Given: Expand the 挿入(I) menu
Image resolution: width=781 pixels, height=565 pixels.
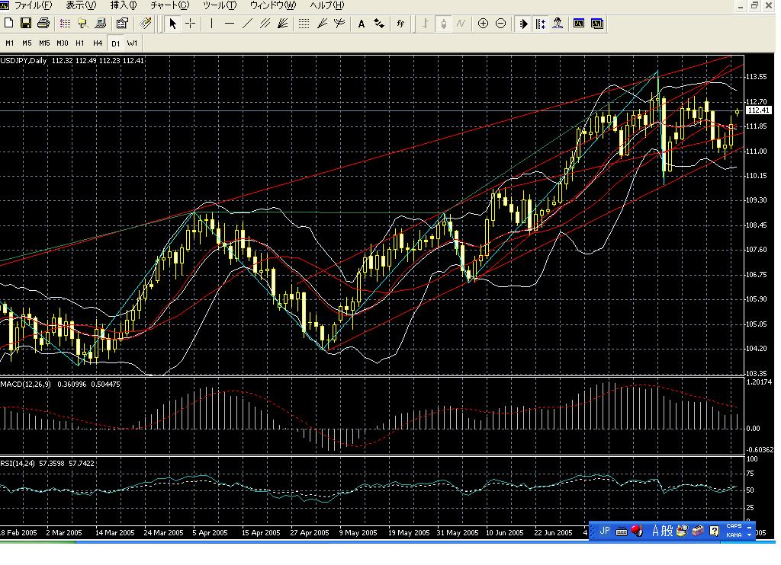Looking at the screenshot, I should [124, 5].
